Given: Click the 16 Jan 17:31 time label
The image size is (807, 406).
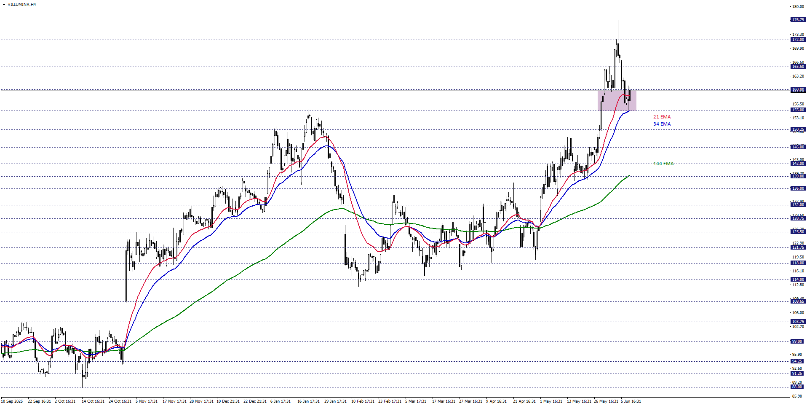Looking at the screenshot, I should point(309,401).
